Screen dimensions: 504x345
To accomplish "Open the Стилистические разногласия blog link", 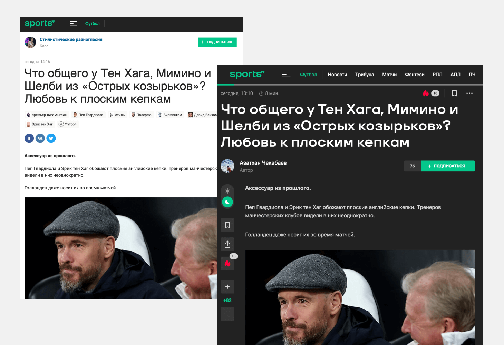I will [71, 39].
